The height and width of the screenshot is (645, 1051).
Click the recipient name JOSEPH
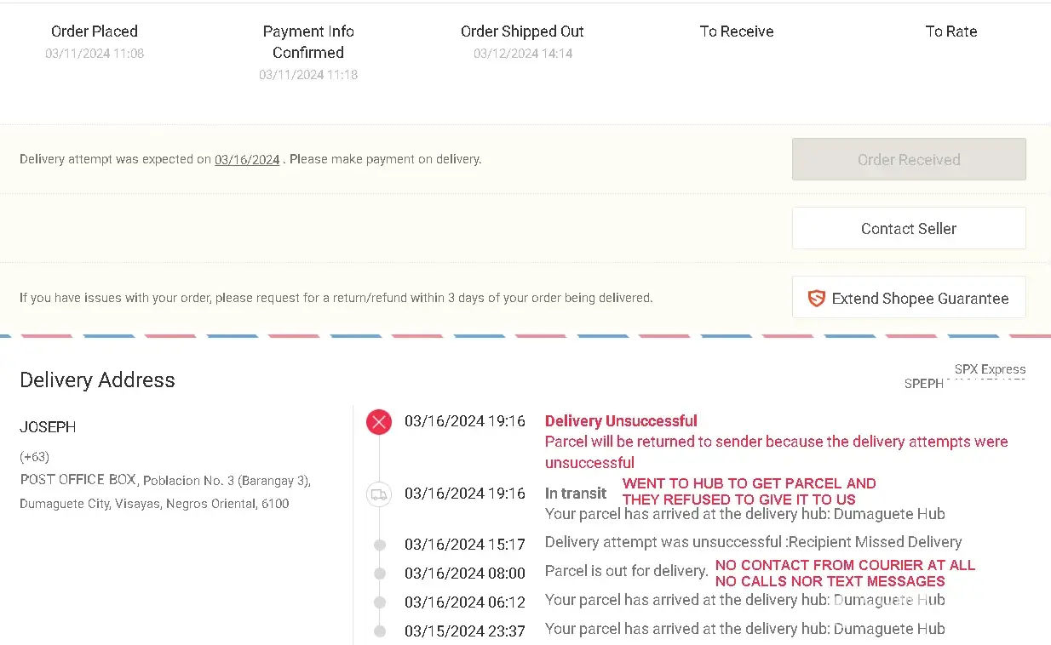[x=48, y=427]
